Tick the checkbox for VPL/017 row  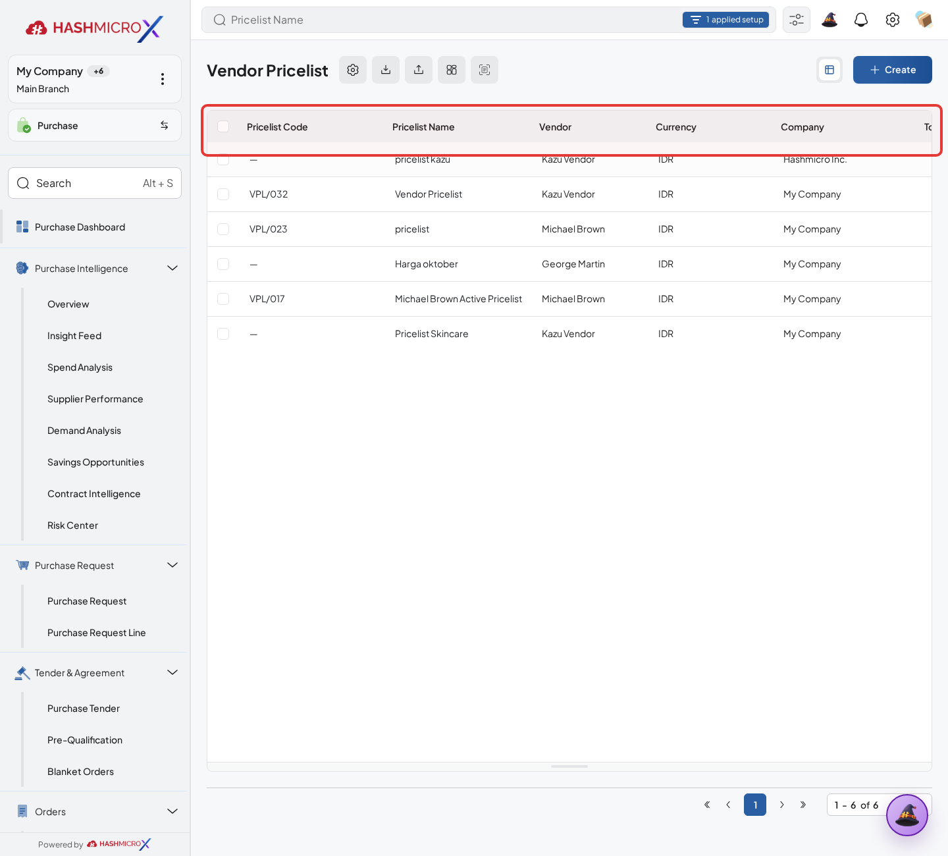click(x=223, y=299)
